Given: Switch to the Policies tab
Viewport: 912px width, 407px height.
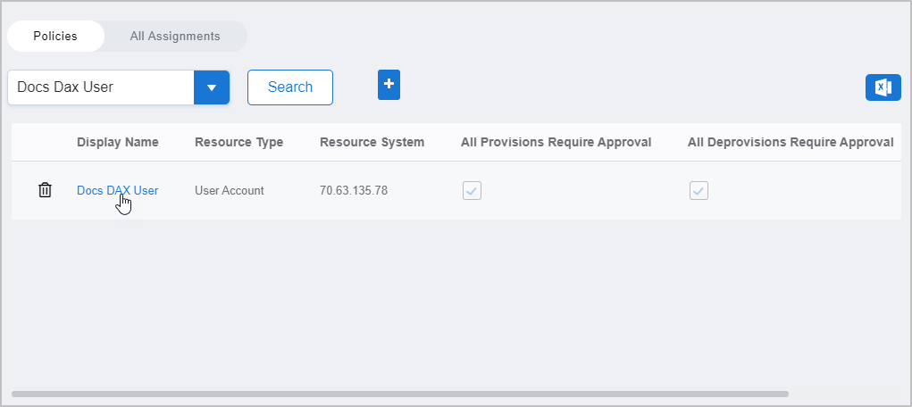Looking at the screenshot, I should pyautogui.click(x=55, y=37).
